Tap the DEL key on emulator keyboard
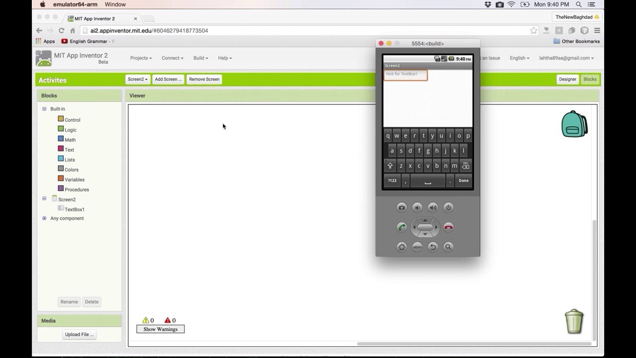The image size is (636, 358). pyautogui.click(x=466, y=166)
